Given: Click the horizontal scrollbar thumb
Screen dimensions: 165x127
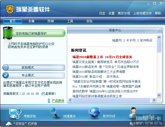Looking at the screenshot, I should click(111, 100).
